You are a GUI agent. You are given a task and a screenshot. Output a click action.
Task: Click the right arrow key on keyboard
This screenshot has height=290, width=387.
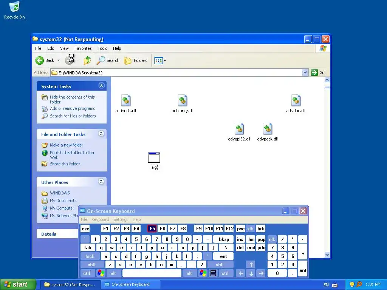click(261, 273)
